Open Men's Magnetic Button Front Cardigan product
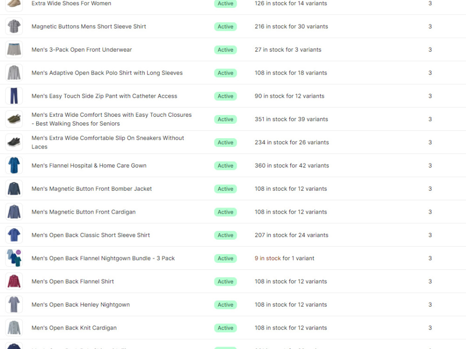 point(83,212)
